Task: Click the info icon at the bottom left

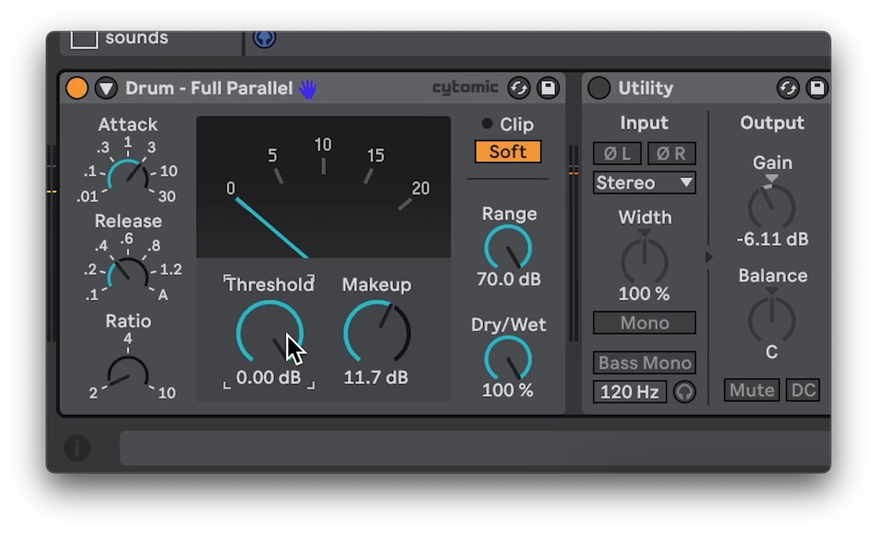Action: point(77,448)
